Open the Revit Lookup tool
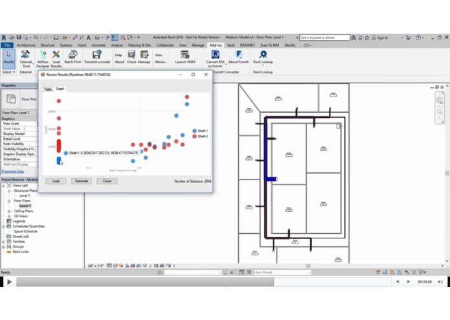Viewport: 450px width, 320px height. [x=263, y=57]
